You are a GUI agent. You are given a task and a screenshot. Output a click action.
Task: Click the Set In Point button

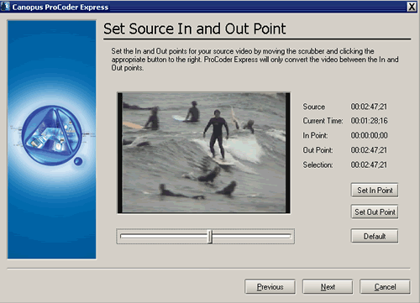tap(375, 191)
